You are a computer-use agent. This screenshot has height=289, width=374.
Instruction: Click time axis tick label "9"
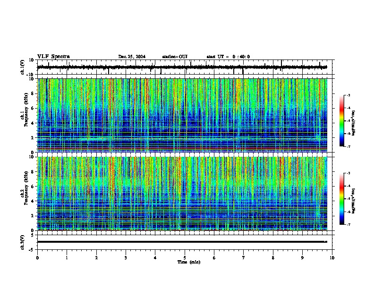(x=302, y=258)
